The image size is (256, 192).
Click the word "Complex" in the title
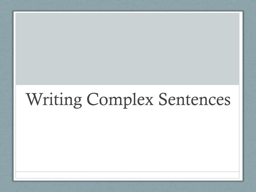(120, 100)
